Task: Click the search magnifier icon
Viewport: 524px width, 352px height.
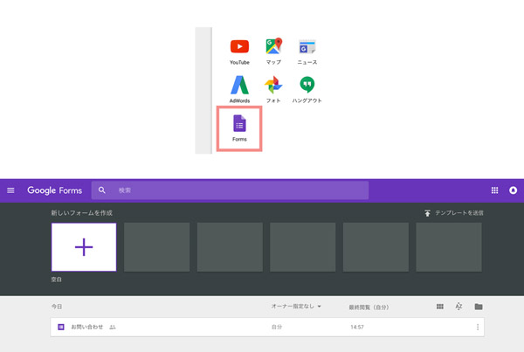Action: pos(102,190)
